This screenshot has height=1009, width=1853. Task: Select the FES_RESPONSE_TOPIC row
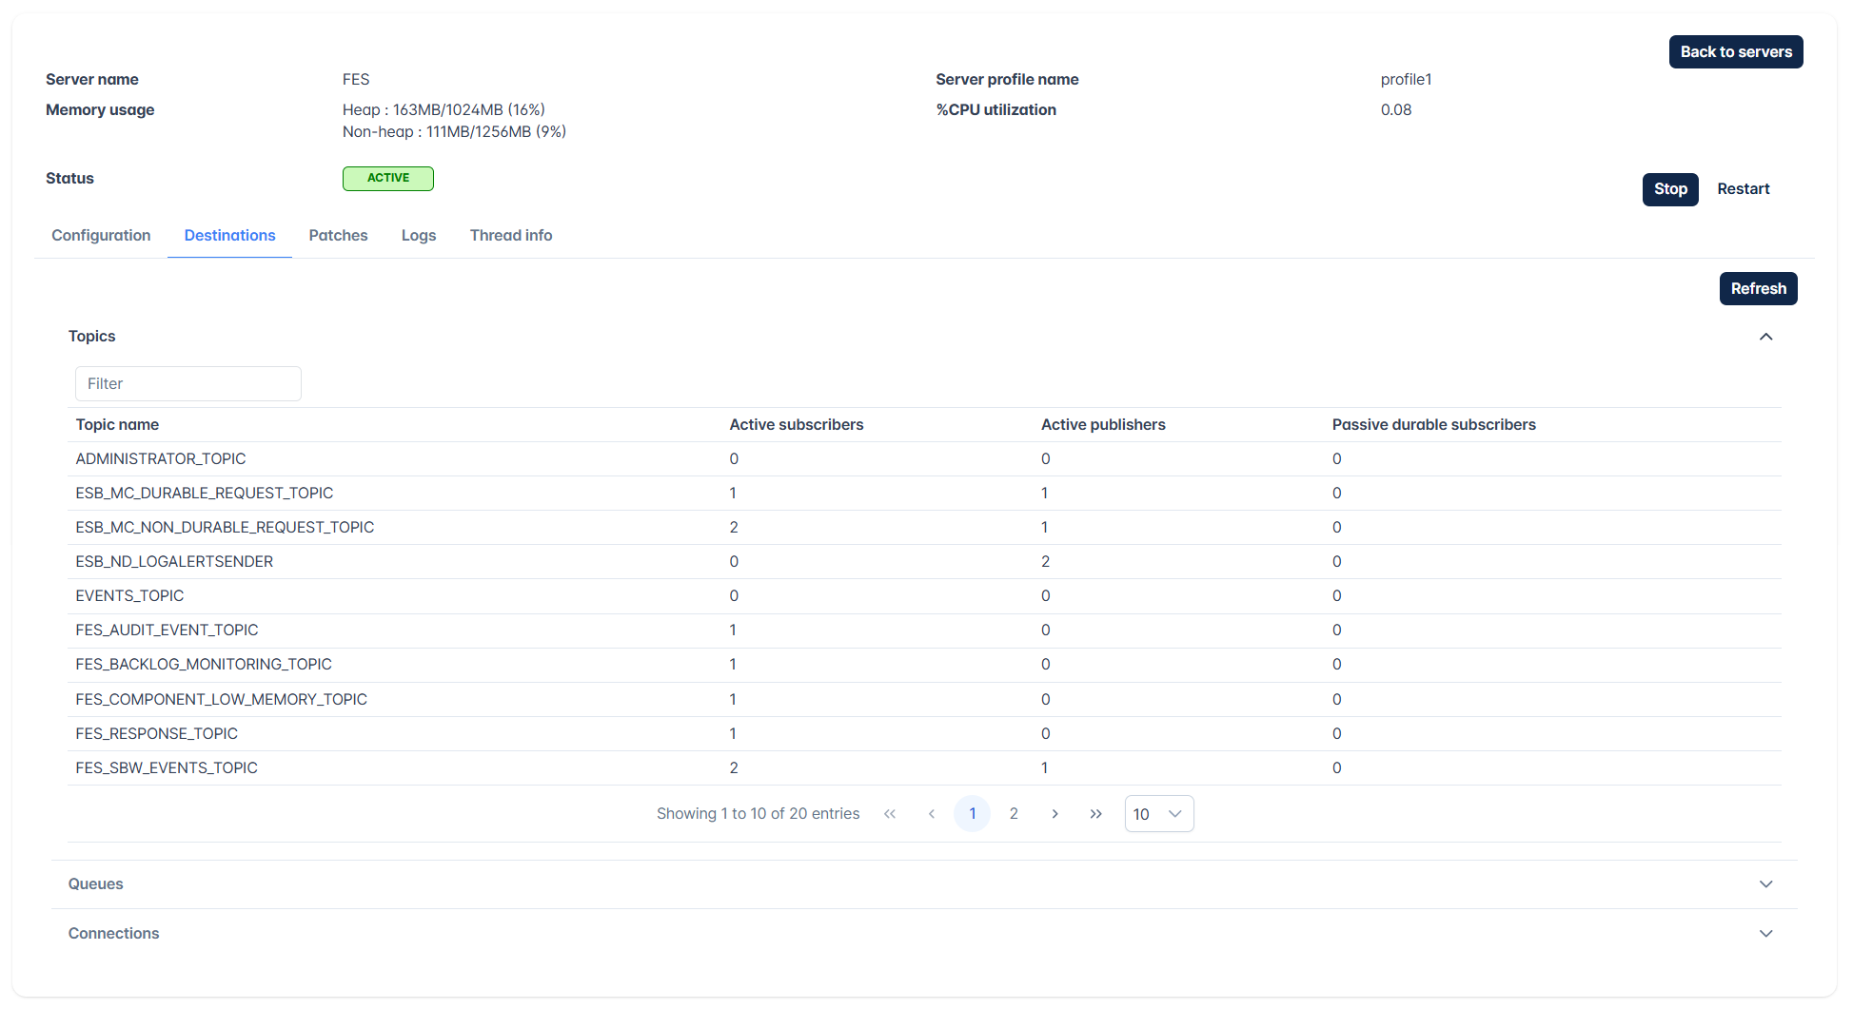[924, 734]
